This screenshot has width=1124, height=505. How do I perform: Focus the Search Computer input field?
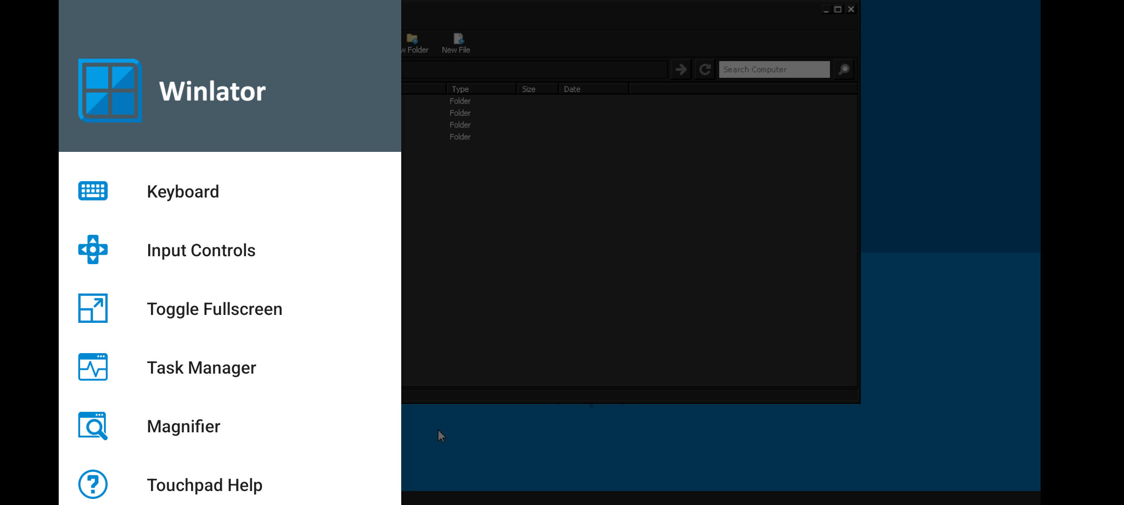pyautogui.click(x=774, y=69)
